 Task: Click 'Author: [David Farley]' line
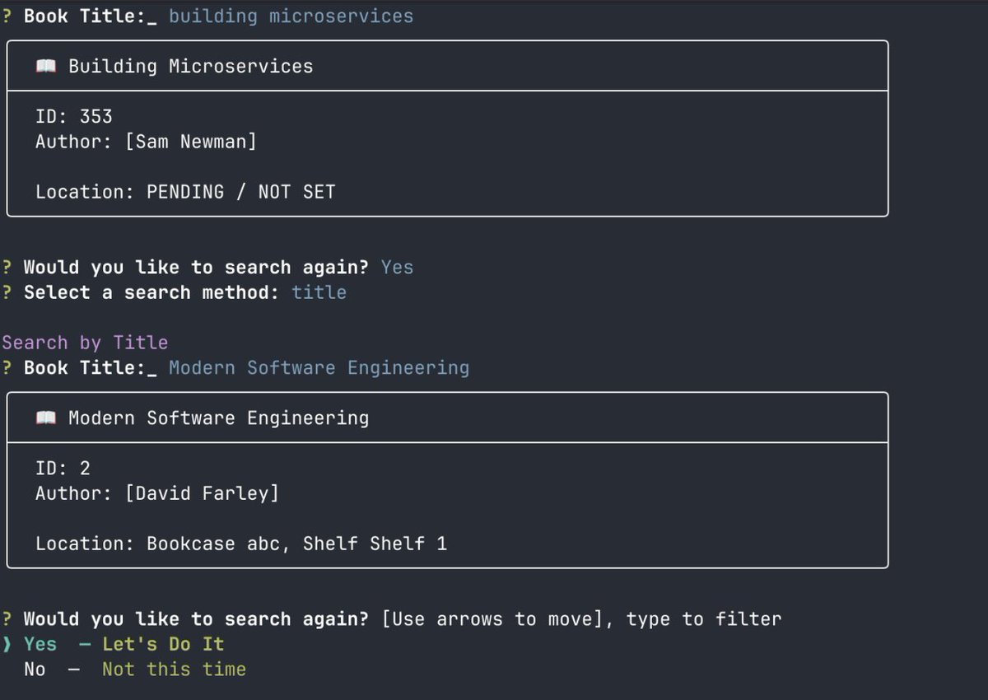pos(157,493)
